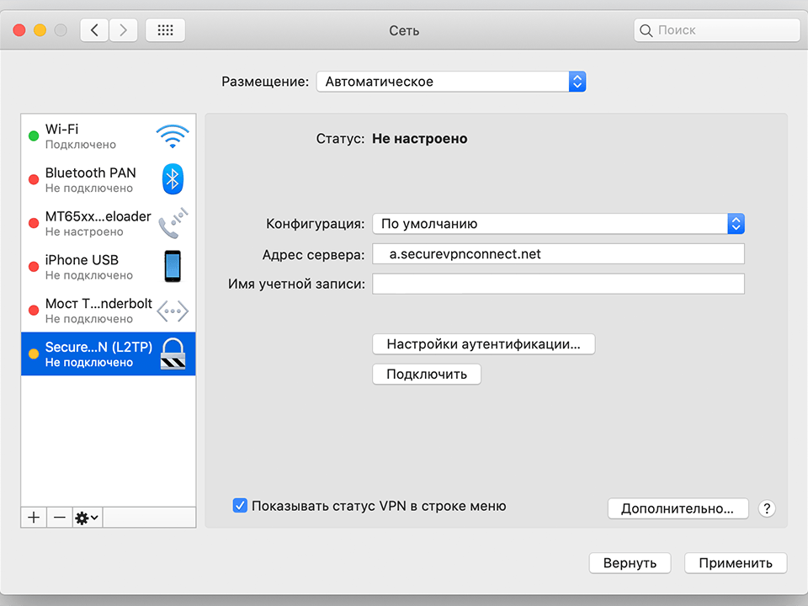
Task: Click the VPN lock icon on Secure VPN entry
Action: [x=173, y=353]
